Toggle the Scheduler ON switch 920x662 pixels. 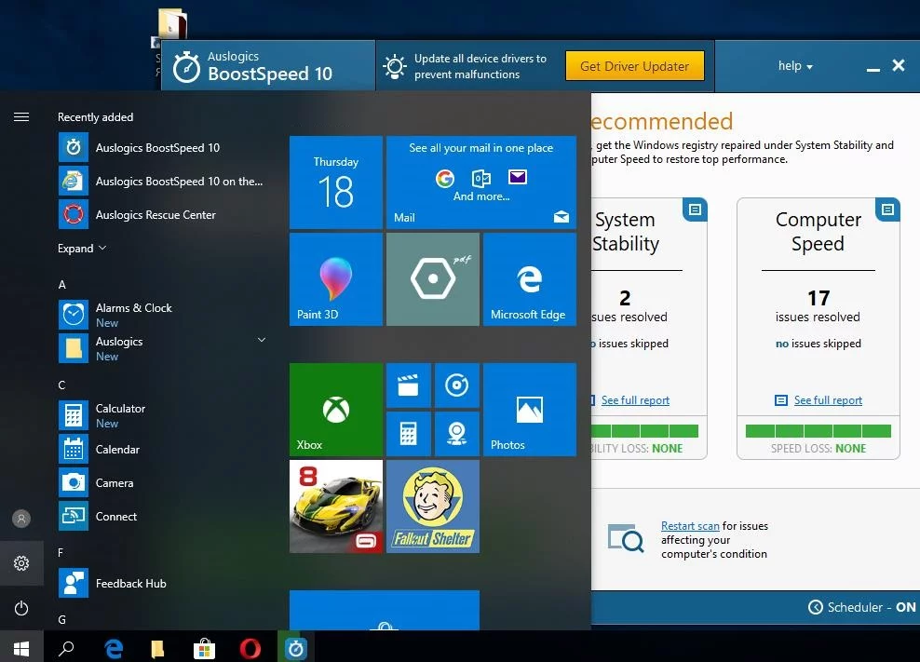coord(862,607)
